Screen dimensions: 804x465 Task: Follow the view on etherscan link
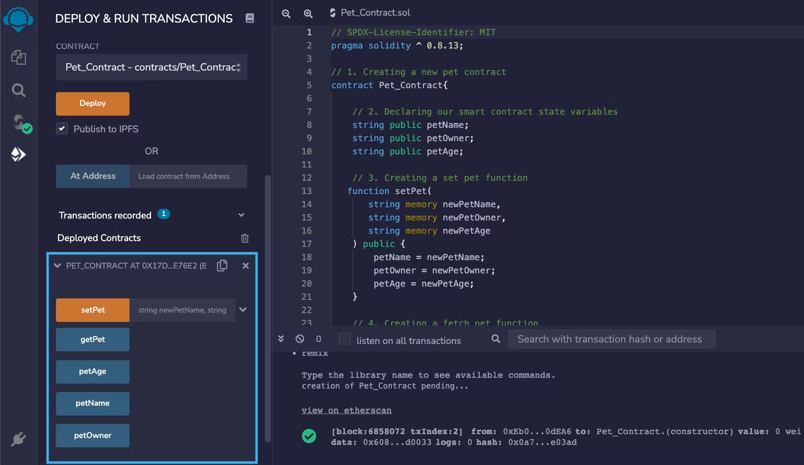tap(346, 411)
